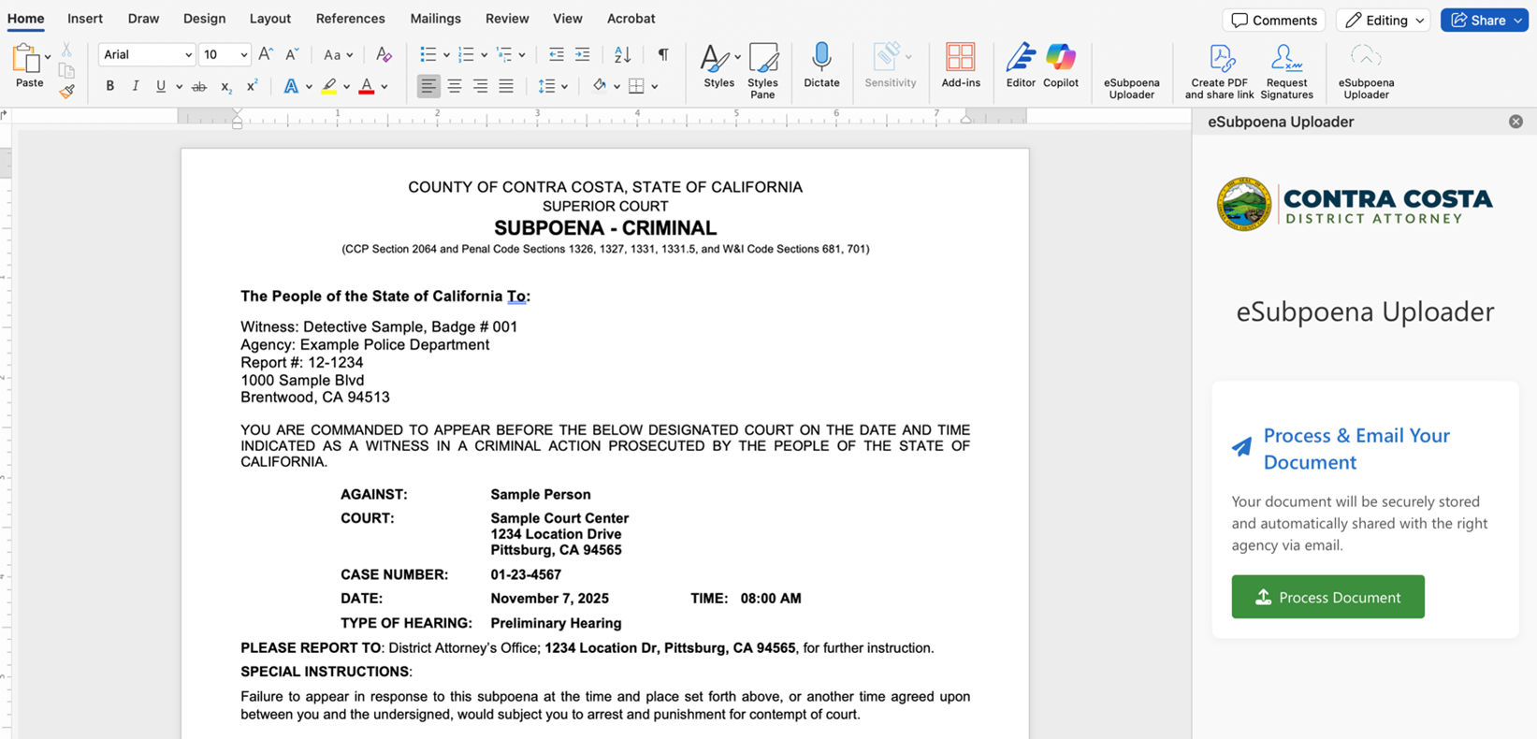This screenshot has width=1537, height=739.
Task: Toggle bold formatting
Action: (x=109, y=87)
